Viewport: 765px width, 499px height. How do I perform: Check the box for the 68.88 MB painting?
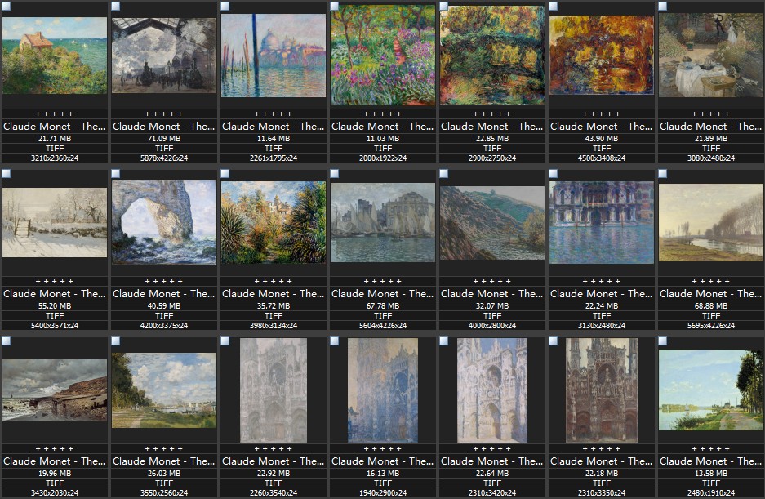click(x=663, y=174)
